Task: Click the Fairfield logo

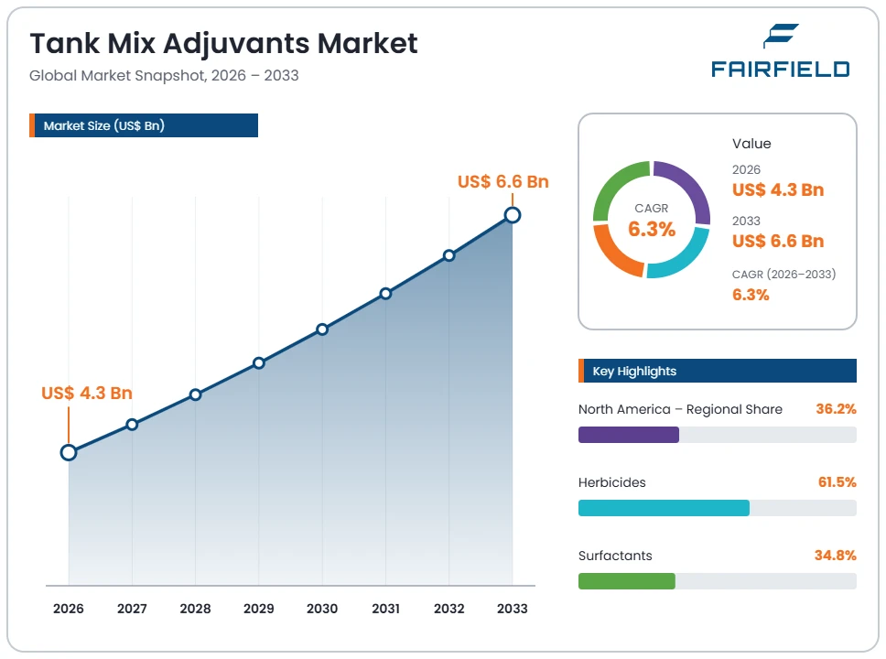Action: 781,50
